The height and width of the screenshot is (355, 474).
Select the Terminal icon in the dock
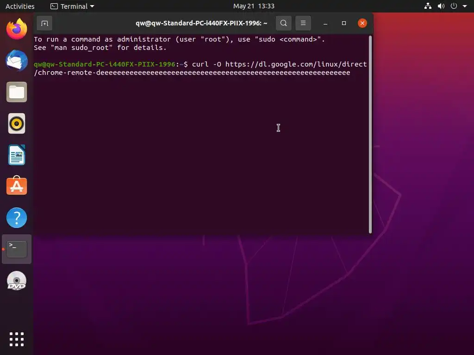[x=17, y=249]
